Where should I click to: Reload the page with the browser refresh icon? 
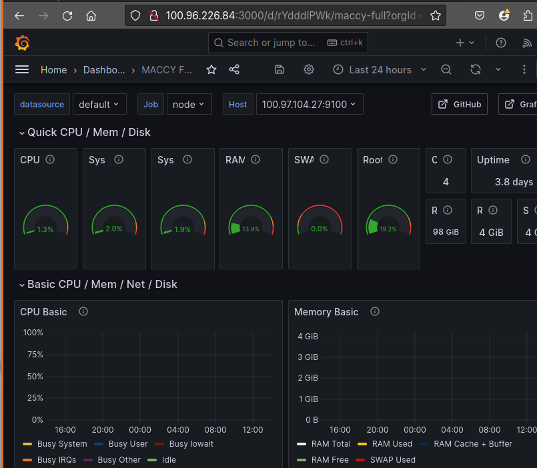pos(67,16)
